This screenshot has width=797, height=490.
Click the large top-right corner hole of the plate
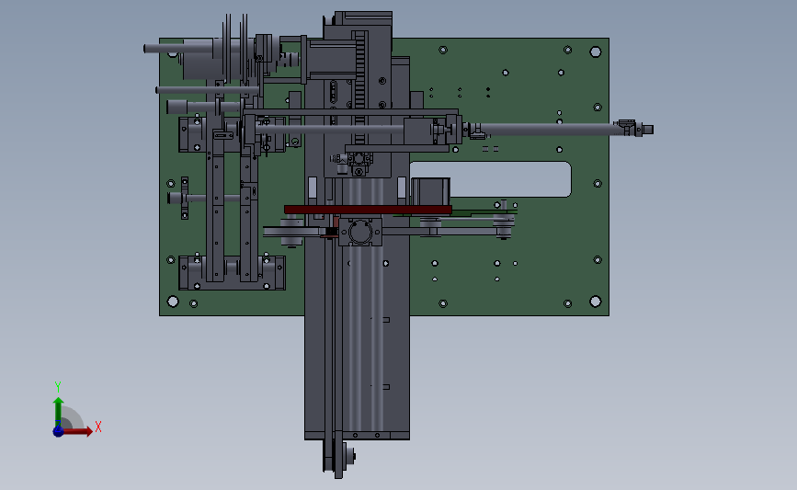point(595,51)
